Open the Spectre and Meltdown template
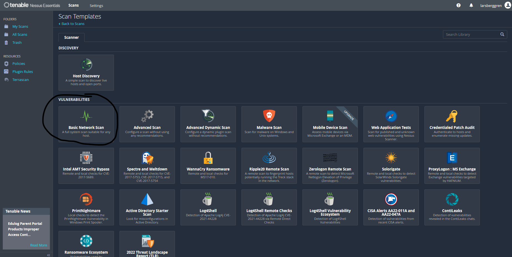 (147, 166)
